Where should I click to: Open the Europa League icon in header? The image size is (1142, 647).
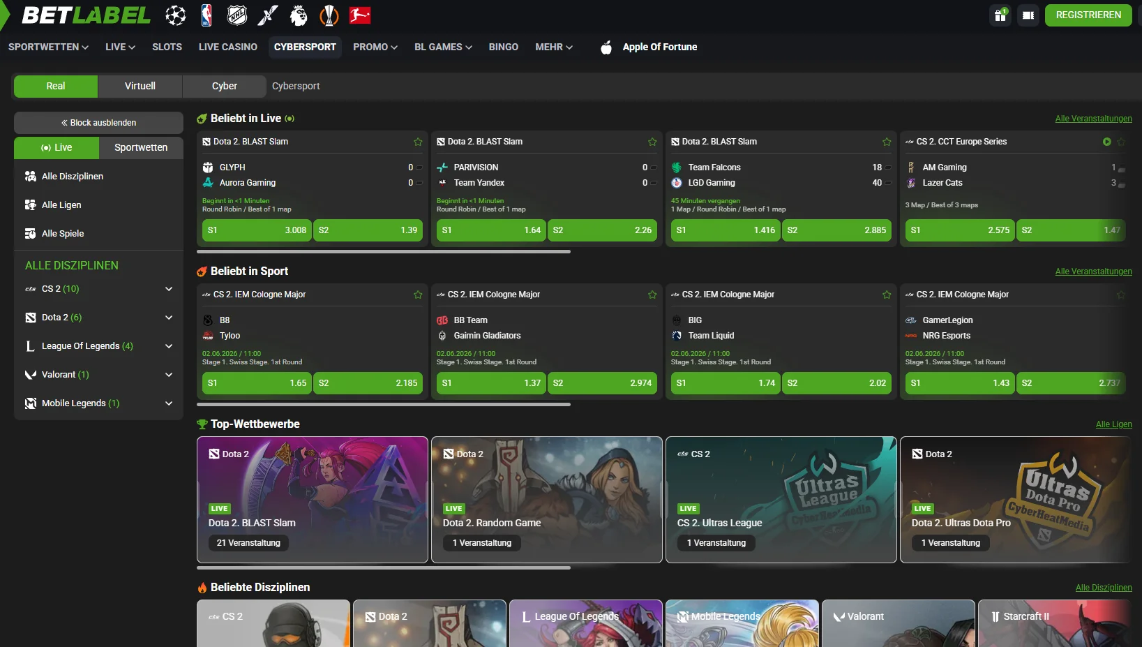[x=329, y=15]
